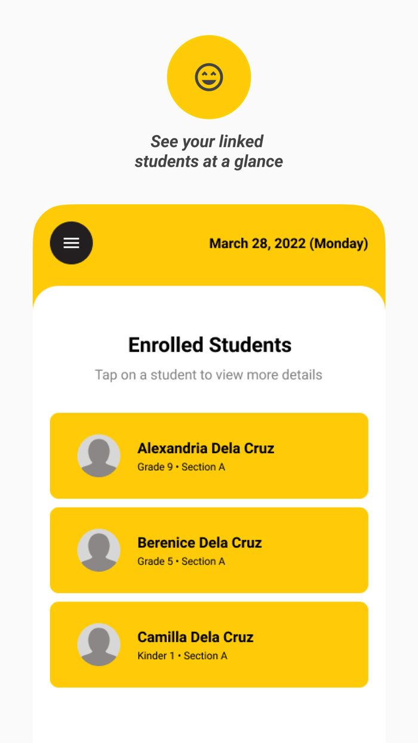The width and height of the screenshot is (418, 743).
Task: Select Alexandria Dela Cruz's name text
Action: coord(205,448)
